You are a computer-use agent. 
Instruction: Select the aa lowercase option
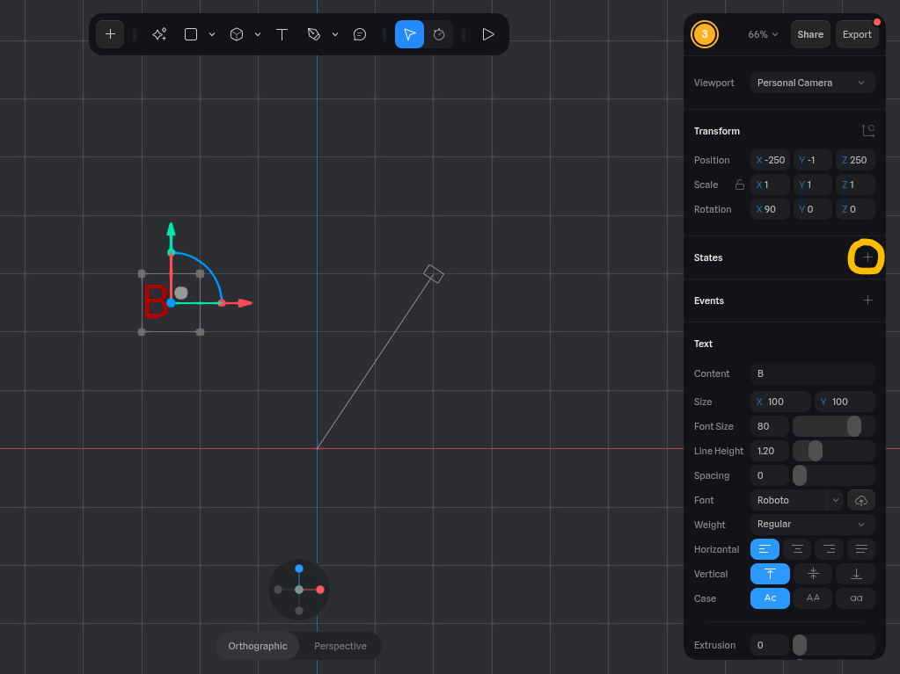(855, 598)
